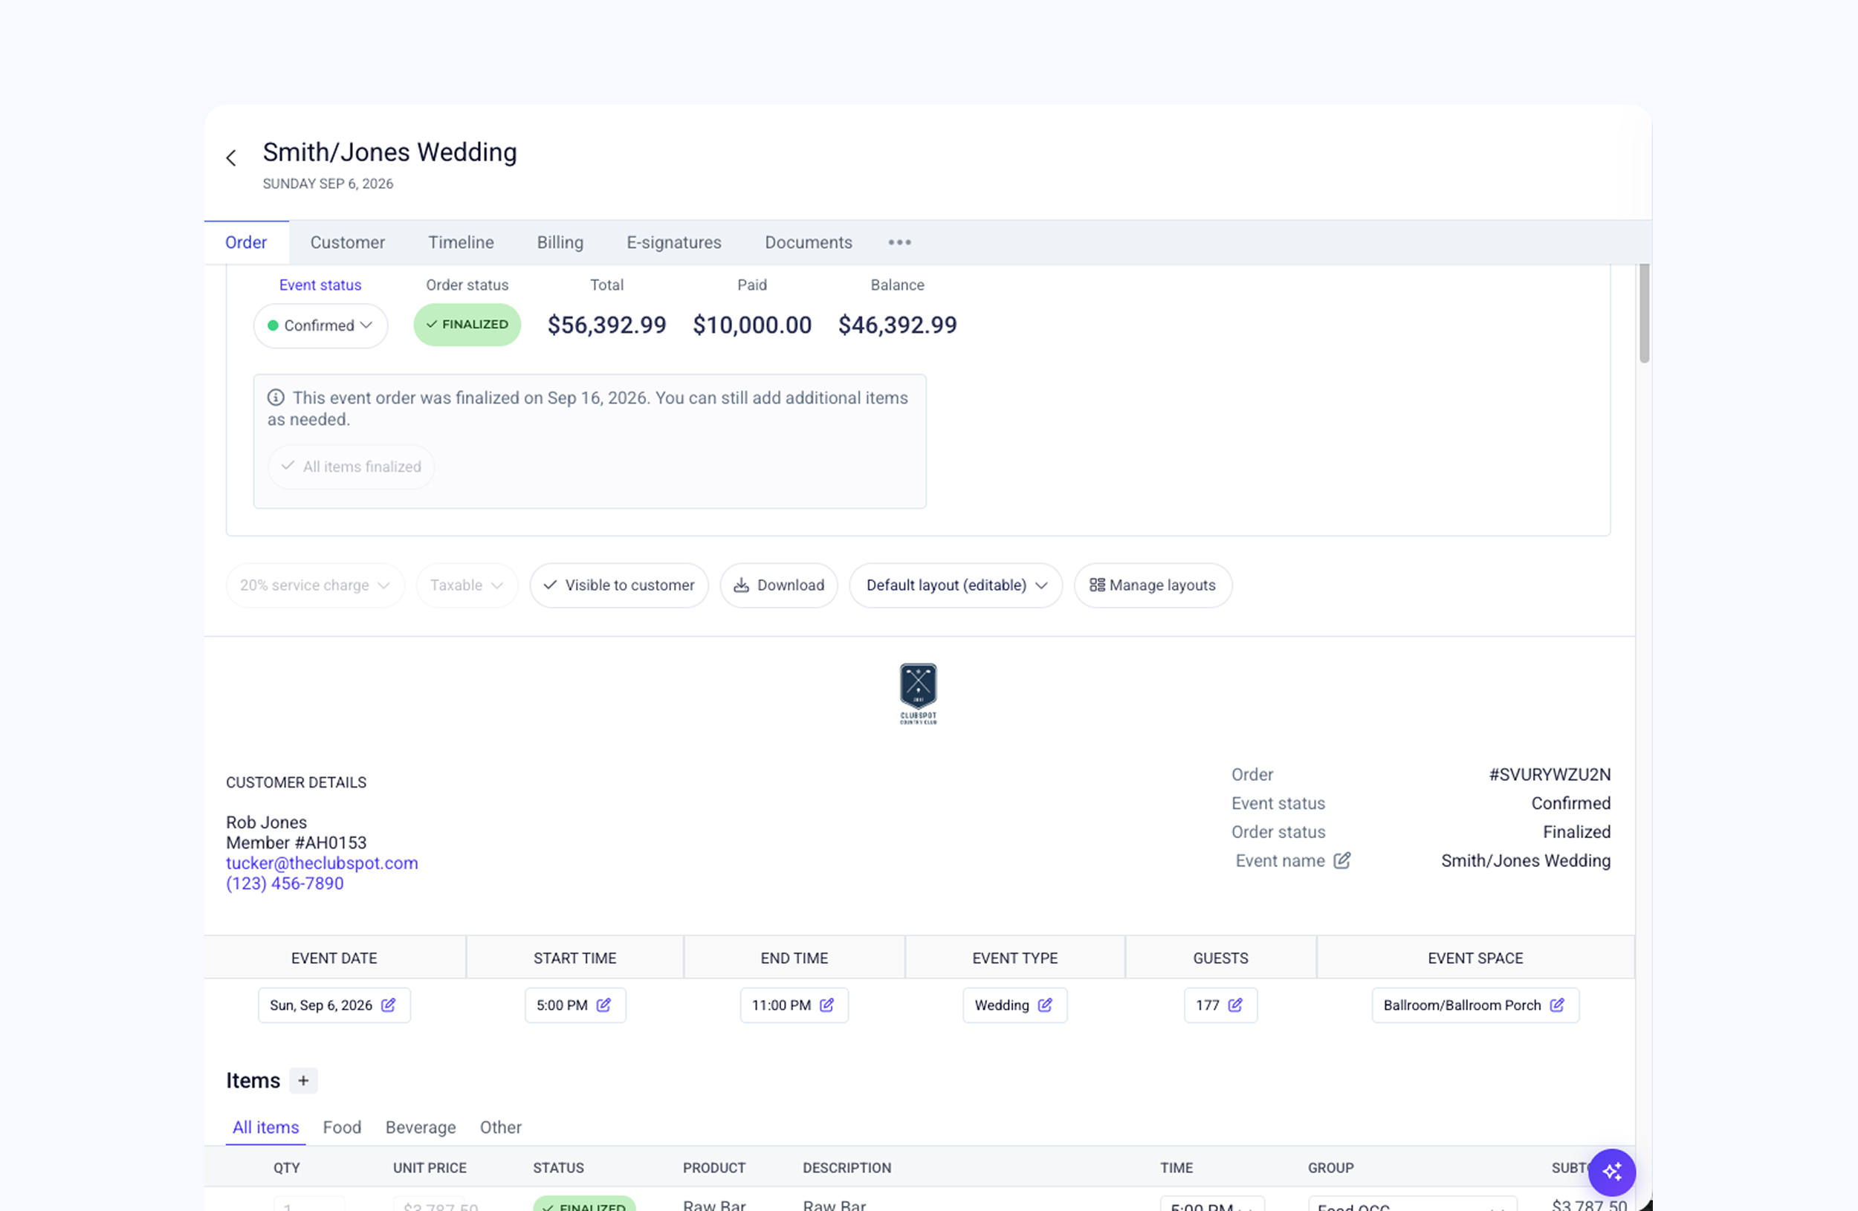Edit the guest count of 177
The width and height of the screenshot is (1858, 1211).
[1220, 1005]
